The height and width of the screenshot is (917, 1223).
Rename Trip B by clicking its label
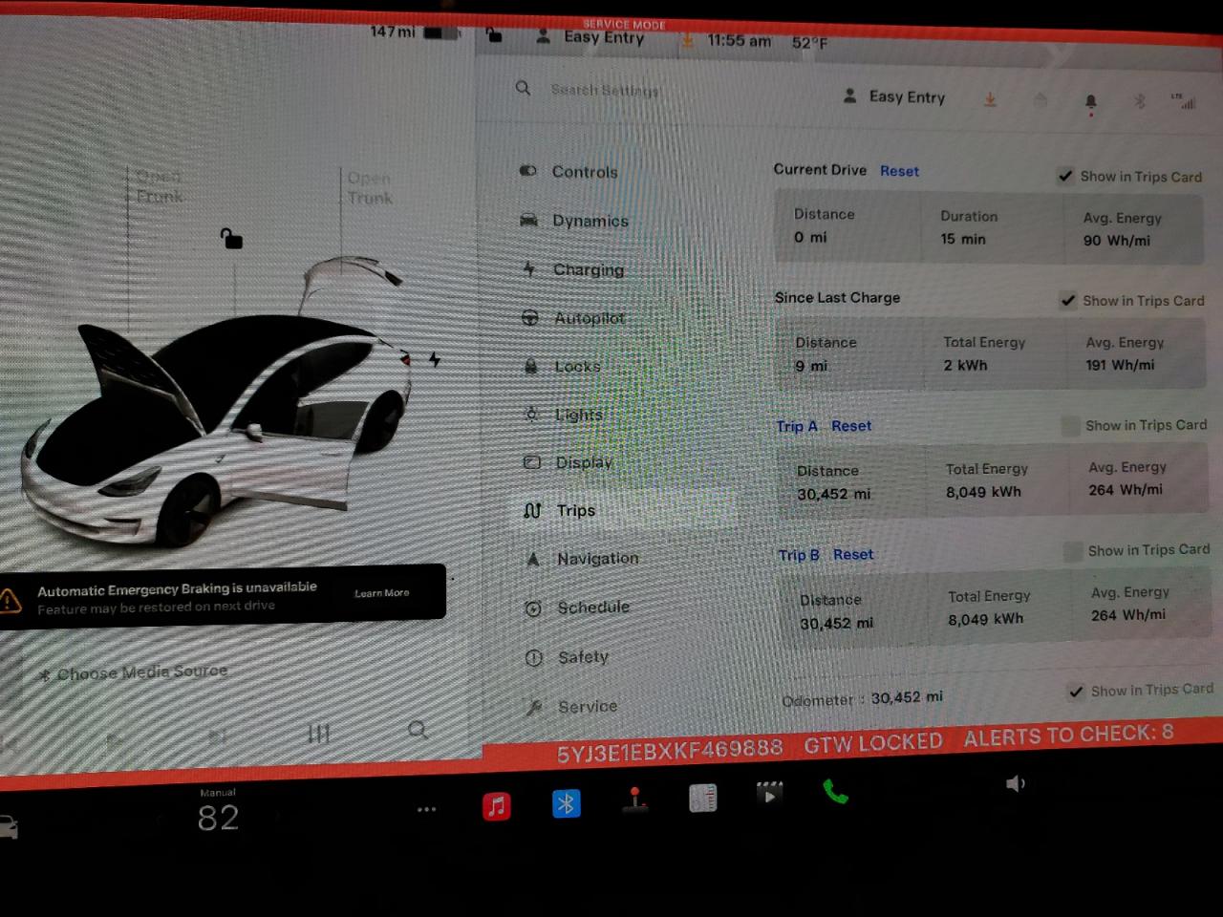(799, 555)
